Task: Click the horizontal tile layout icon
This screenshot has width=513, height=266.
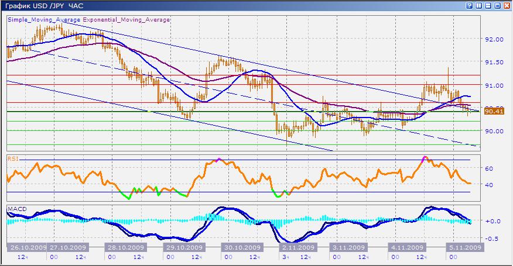Action: tap(488, 5)
